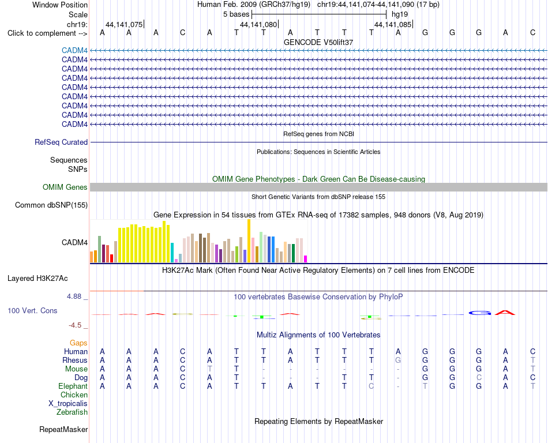Screen dimensions: 548x443
Task: Click the 'chr19:' ruler label
Action: [77, 24]
